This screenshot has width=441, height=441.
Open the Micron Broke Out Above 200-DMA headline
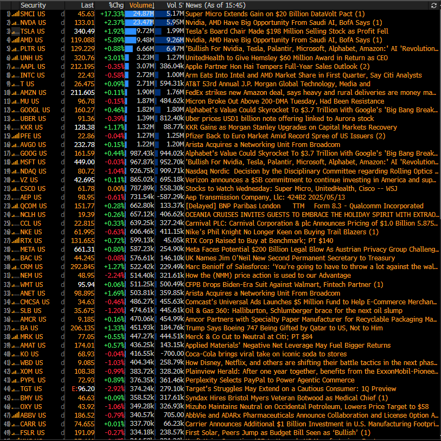coord(285,101)
